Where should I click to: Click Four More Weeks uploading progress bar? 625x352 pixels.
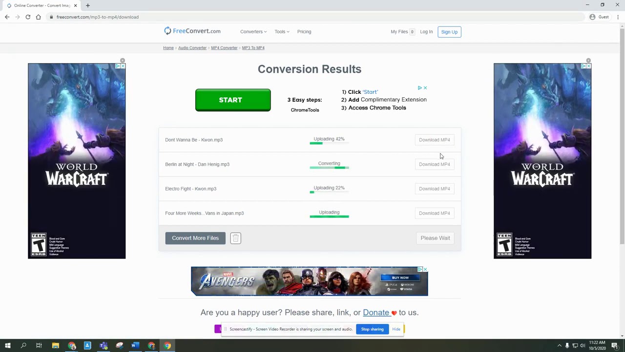click(329, 217)
